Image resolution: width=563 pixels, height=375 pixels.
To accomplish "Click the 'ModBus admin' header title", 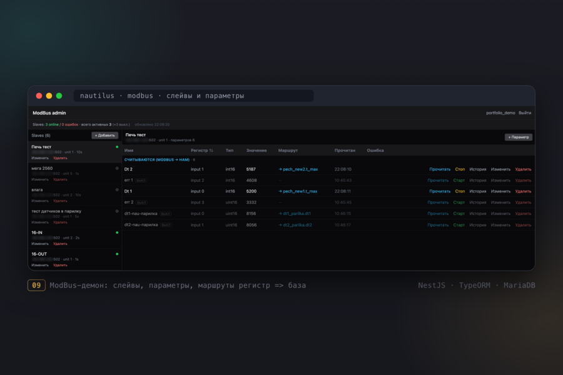I will pyautogui.click(x=49, y=112).
